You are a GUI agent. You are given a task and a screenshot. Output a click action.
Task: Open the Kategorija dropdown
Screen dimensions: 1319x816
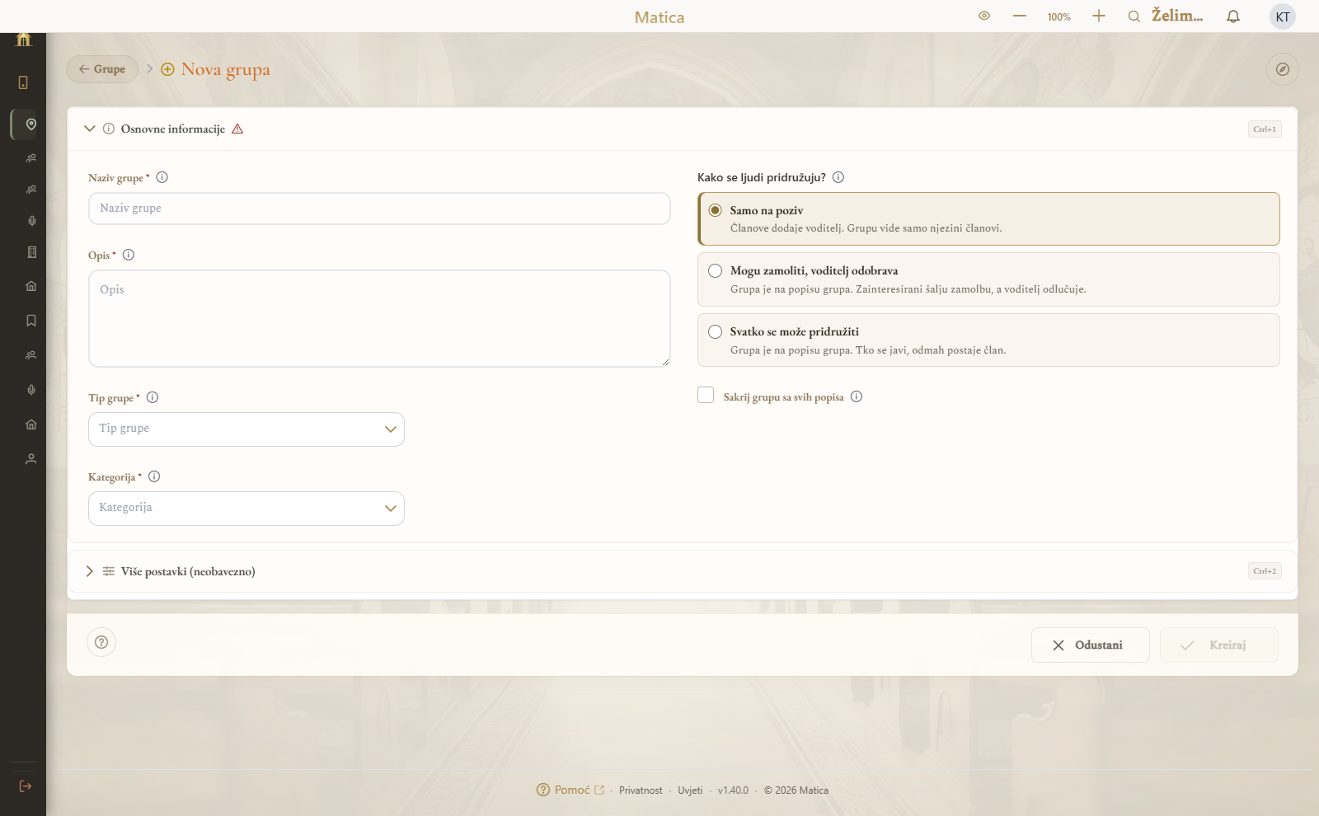246,509
